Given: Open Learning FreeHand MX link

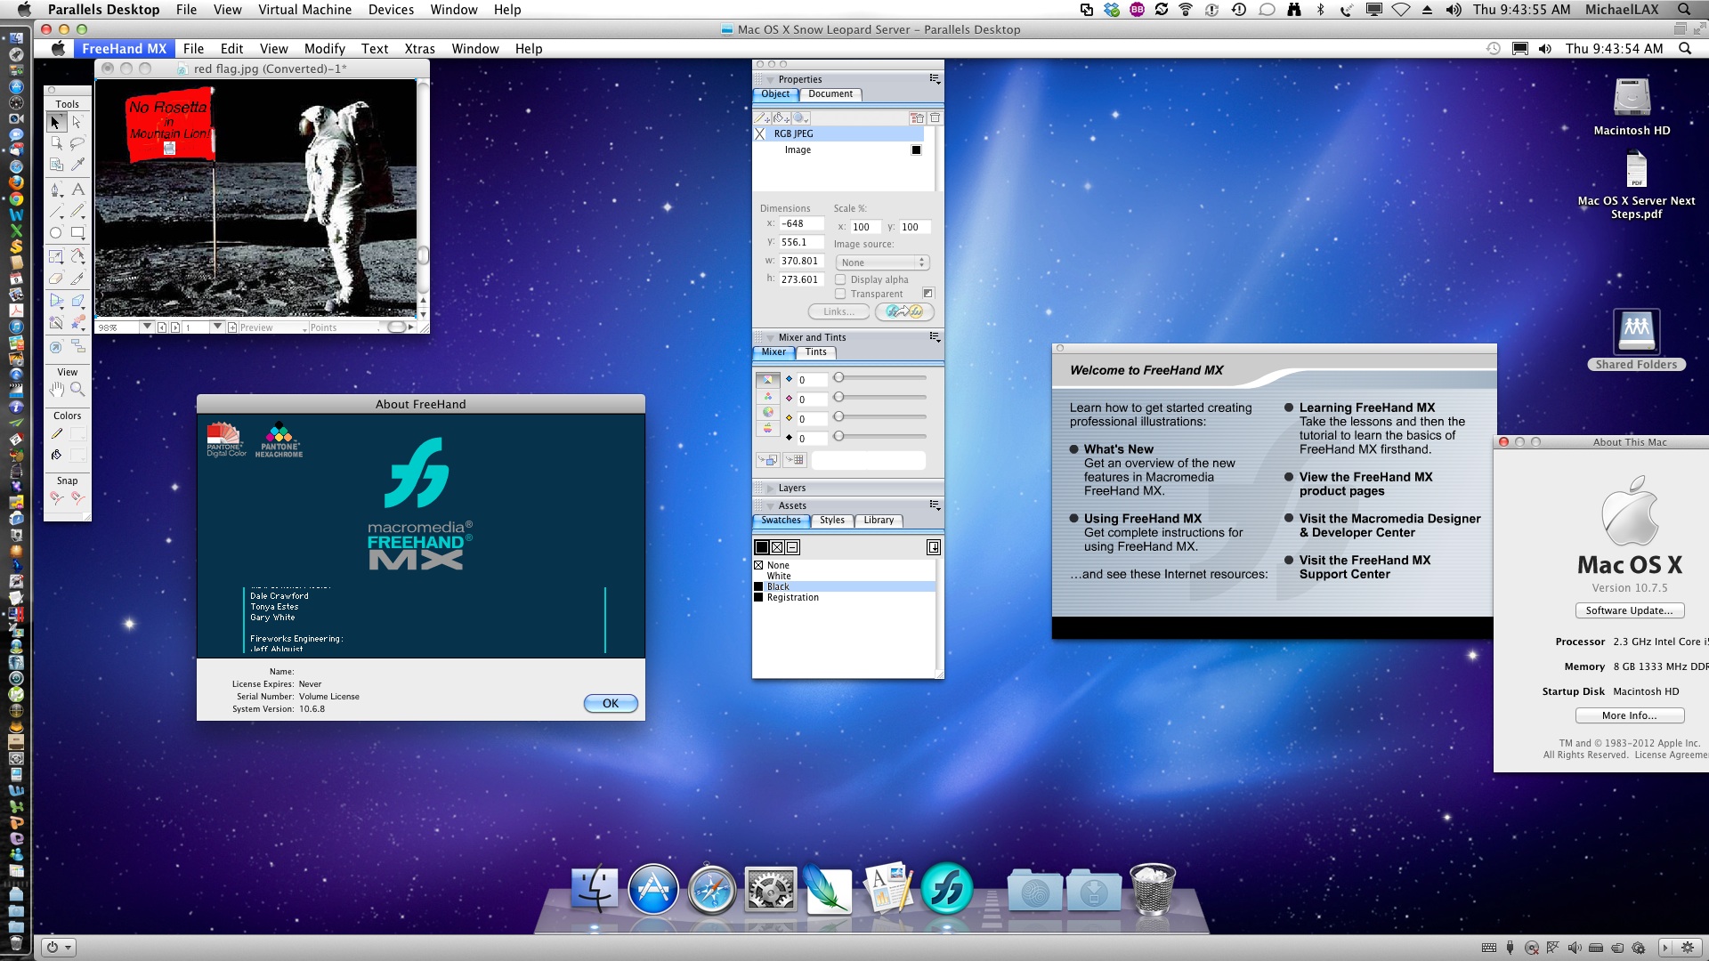Looking at the screenshot, I should [x=1367, y=408].
